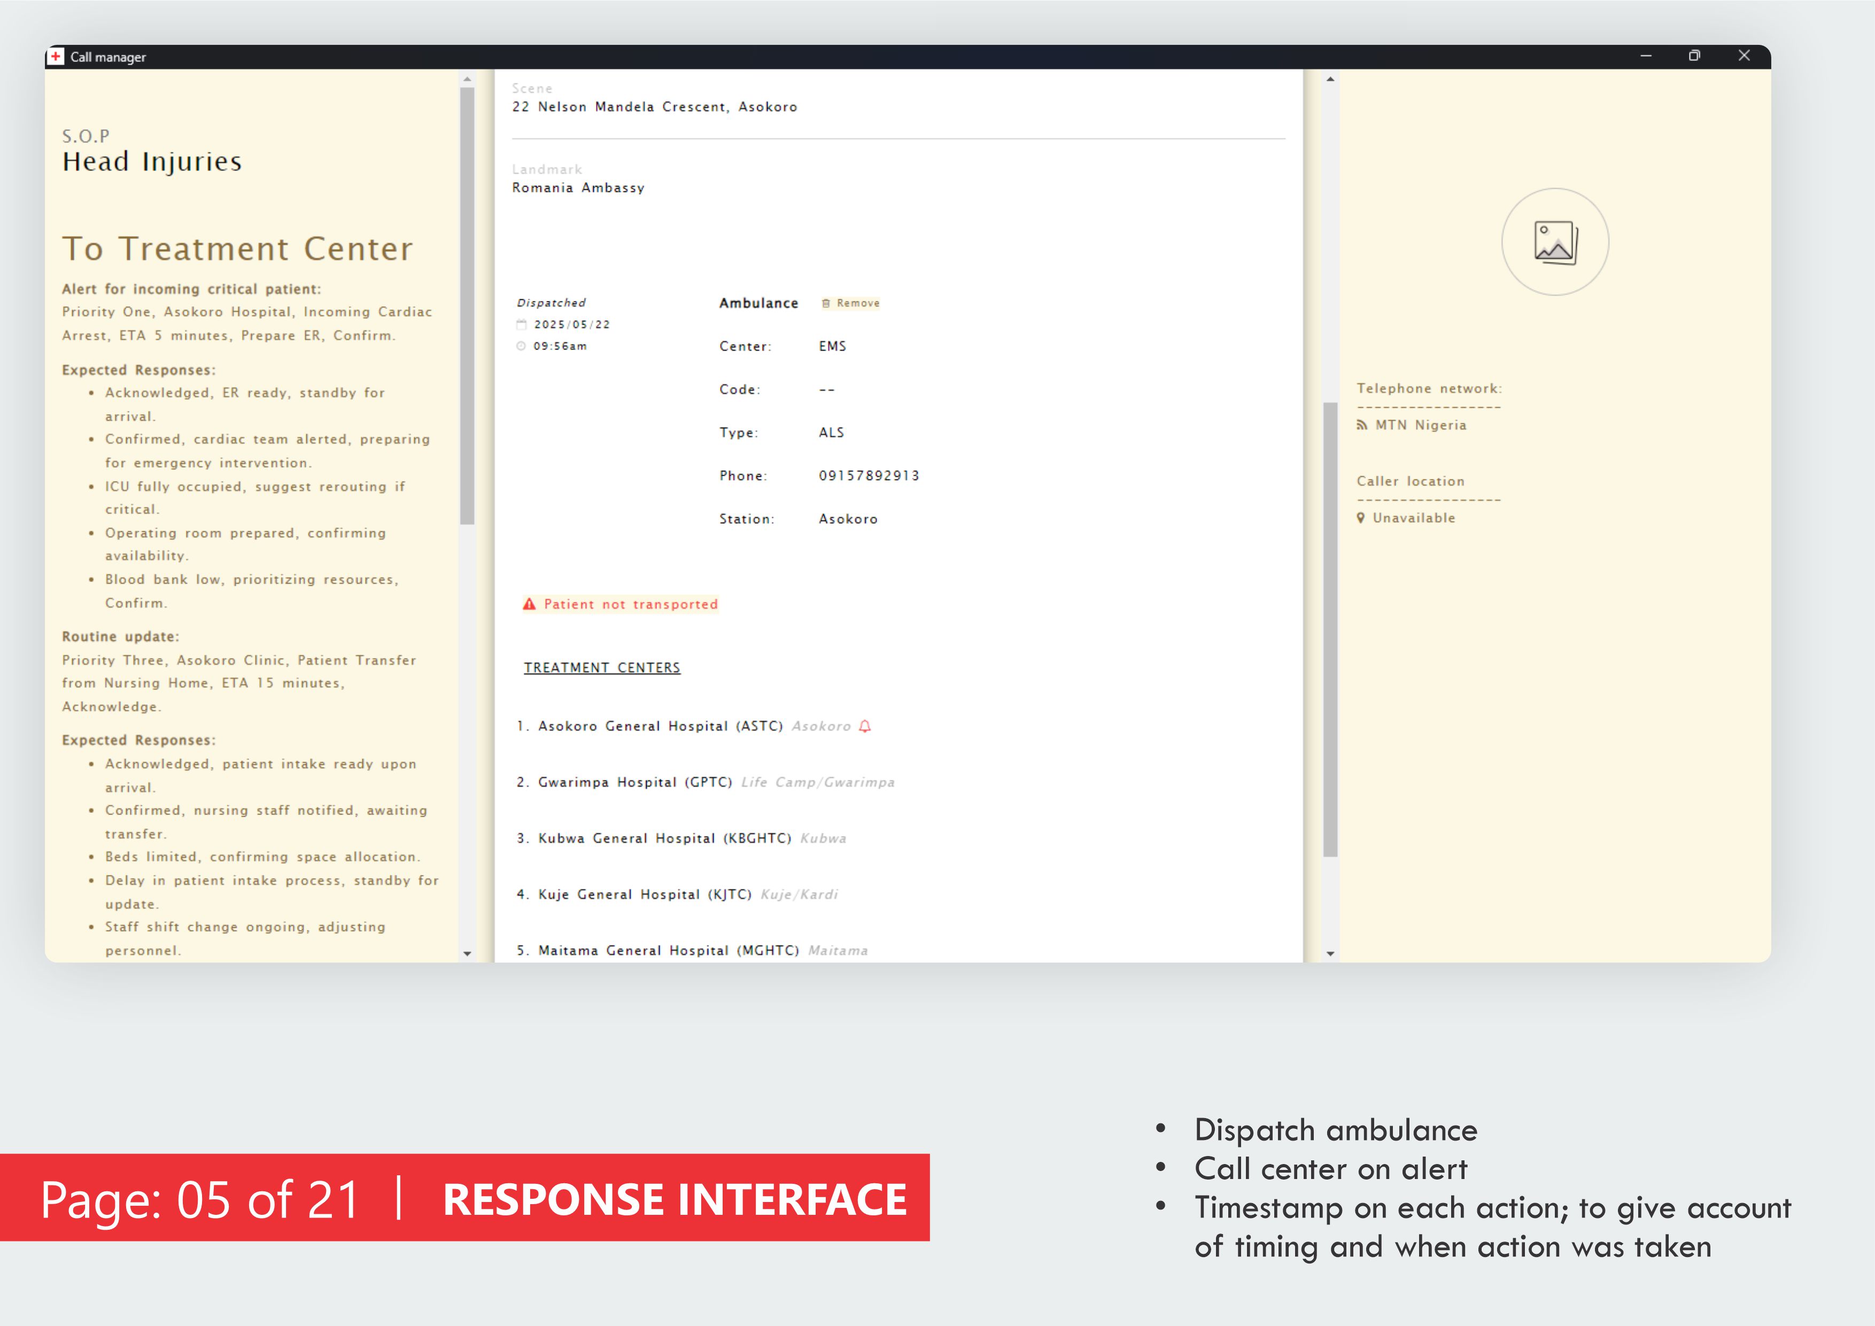Click the To Treatment Center heading
Screen dimensions: 1875x1326
point(238,249)
